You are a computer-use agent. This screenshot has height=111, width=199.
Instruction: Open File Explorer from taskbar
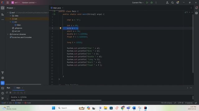click(105, 108)
